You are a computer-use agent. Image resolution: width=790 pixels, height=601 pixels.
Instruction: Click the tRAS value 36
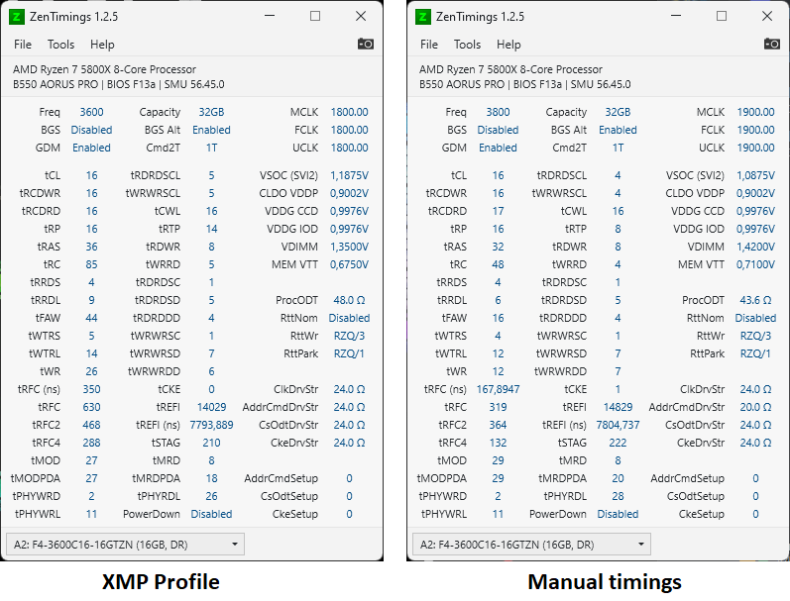point(92,247)
